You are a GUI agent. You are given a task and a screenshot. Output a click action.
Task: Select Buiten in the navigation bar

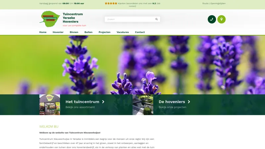point(88,32)
